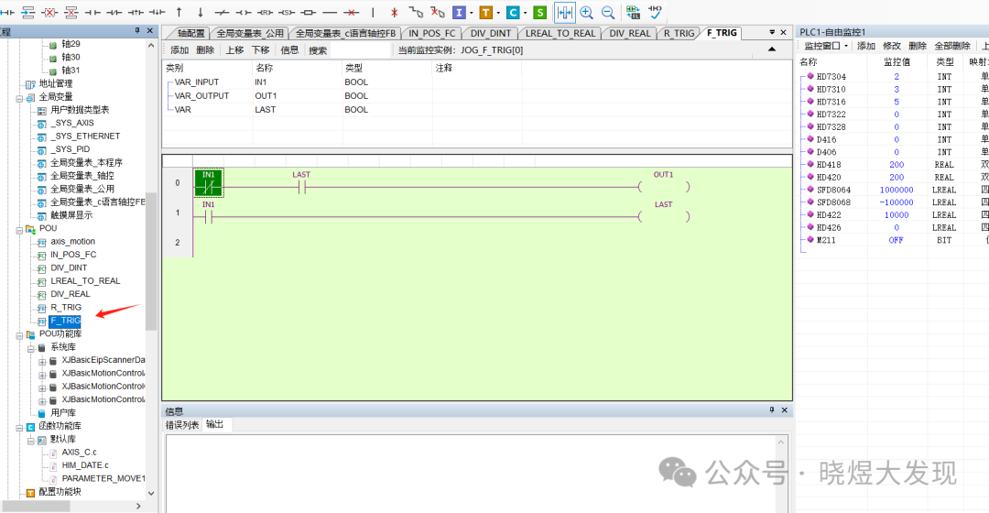Image resolution: width=989 pixels, height=513 pixels.
Task: Select the OUT1 coil in rung 0
Action: coord(664,182)
